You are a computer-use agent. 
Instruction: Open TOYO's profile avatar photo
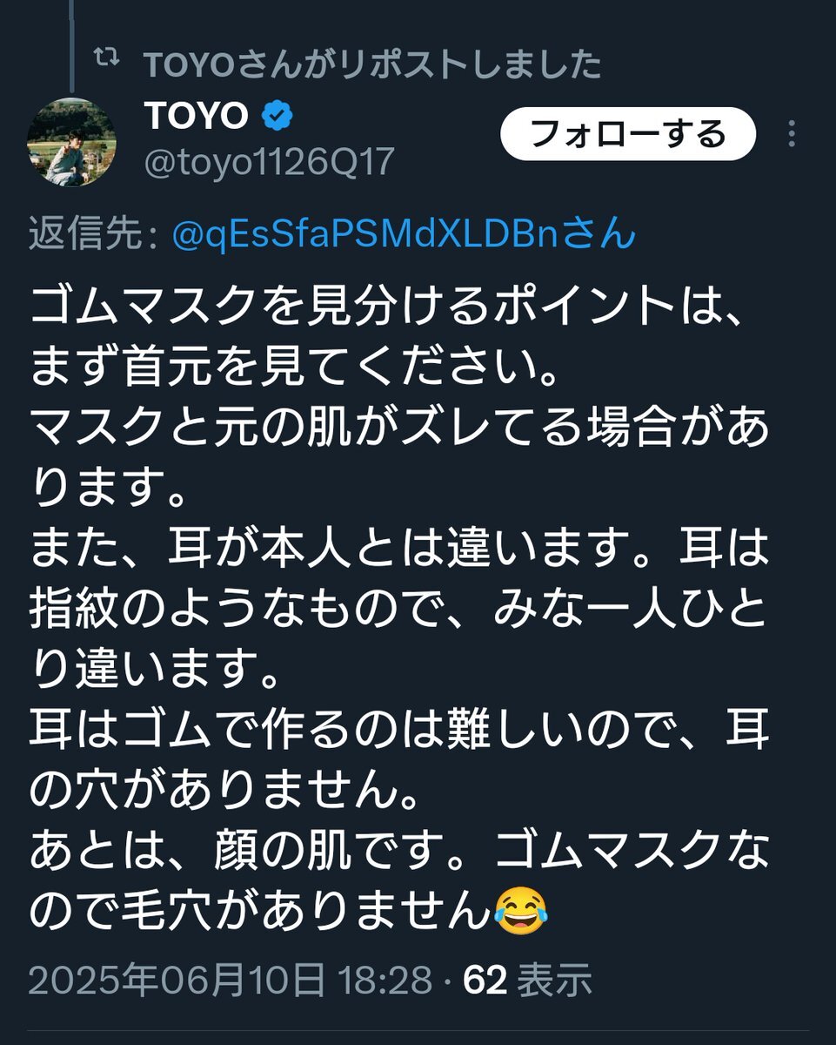pos(72,141)
